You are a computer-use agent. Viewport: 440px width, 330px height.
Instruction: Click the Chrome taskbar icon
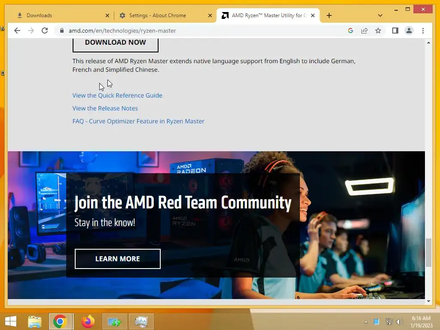coord(60,321)
